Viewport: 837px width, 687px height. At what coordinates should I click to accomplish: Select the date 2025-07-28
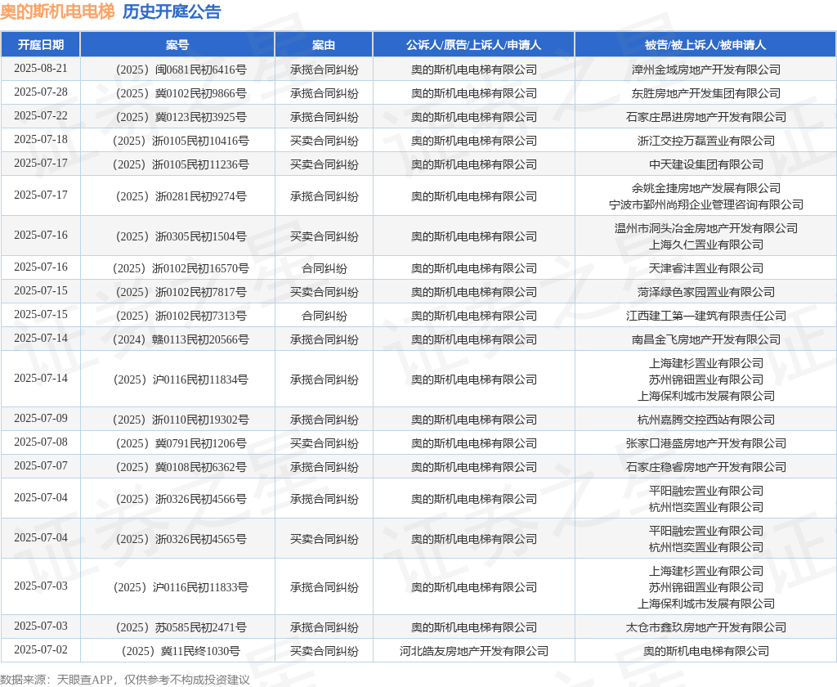tap(41, 92)
